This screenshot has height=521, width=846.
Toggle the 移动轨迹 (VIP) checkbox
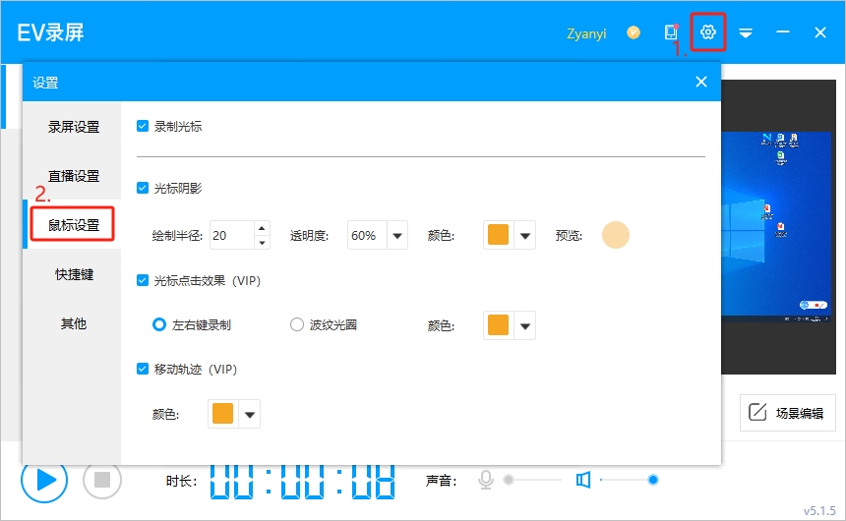(x=143, y=369)
